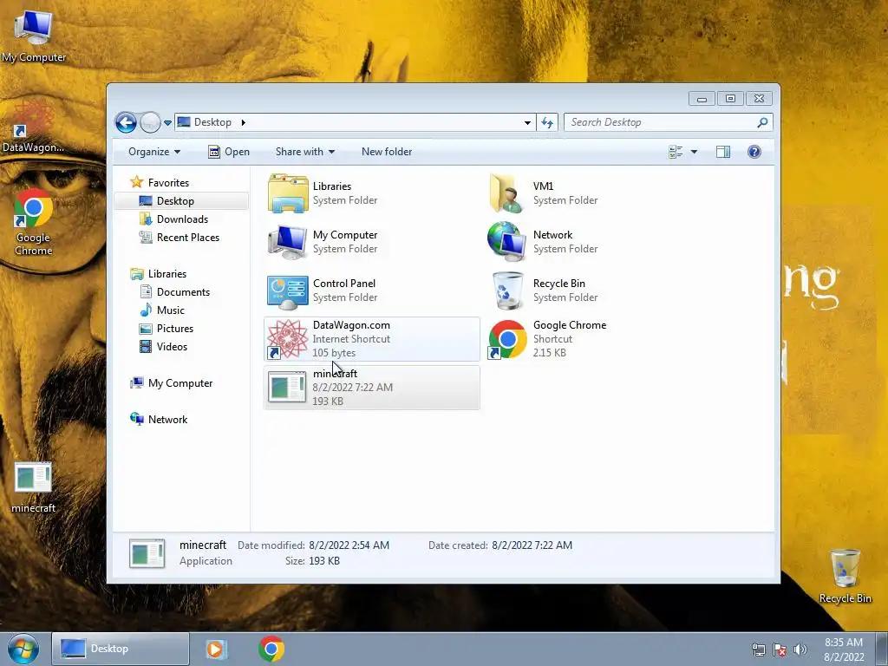Click the Forward navigation arrow in Explorer
The height and width of the screenshot is (666, 888).
[150, 122]
